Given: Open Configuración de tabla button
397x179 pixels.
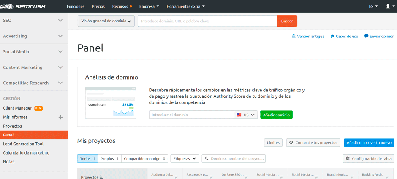Looking at the screenshot, I should (368, 158).
